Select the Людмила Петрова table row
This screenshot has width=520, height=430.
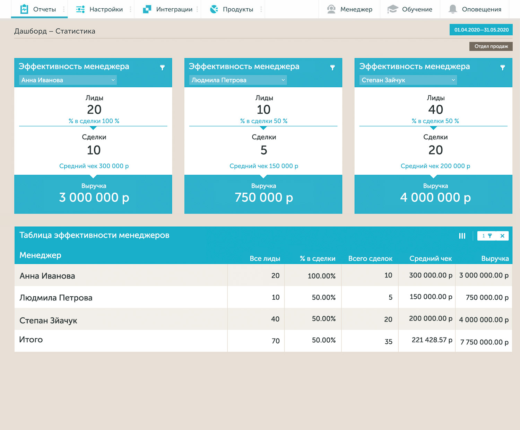coord(56,298)
